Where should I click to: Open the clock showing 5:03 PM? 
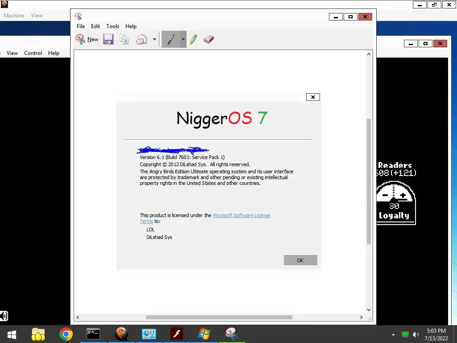[436, 335]
